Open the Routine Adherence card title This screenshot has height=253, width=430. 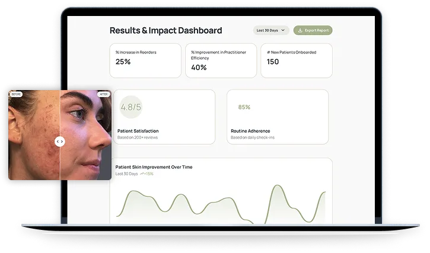250,131
